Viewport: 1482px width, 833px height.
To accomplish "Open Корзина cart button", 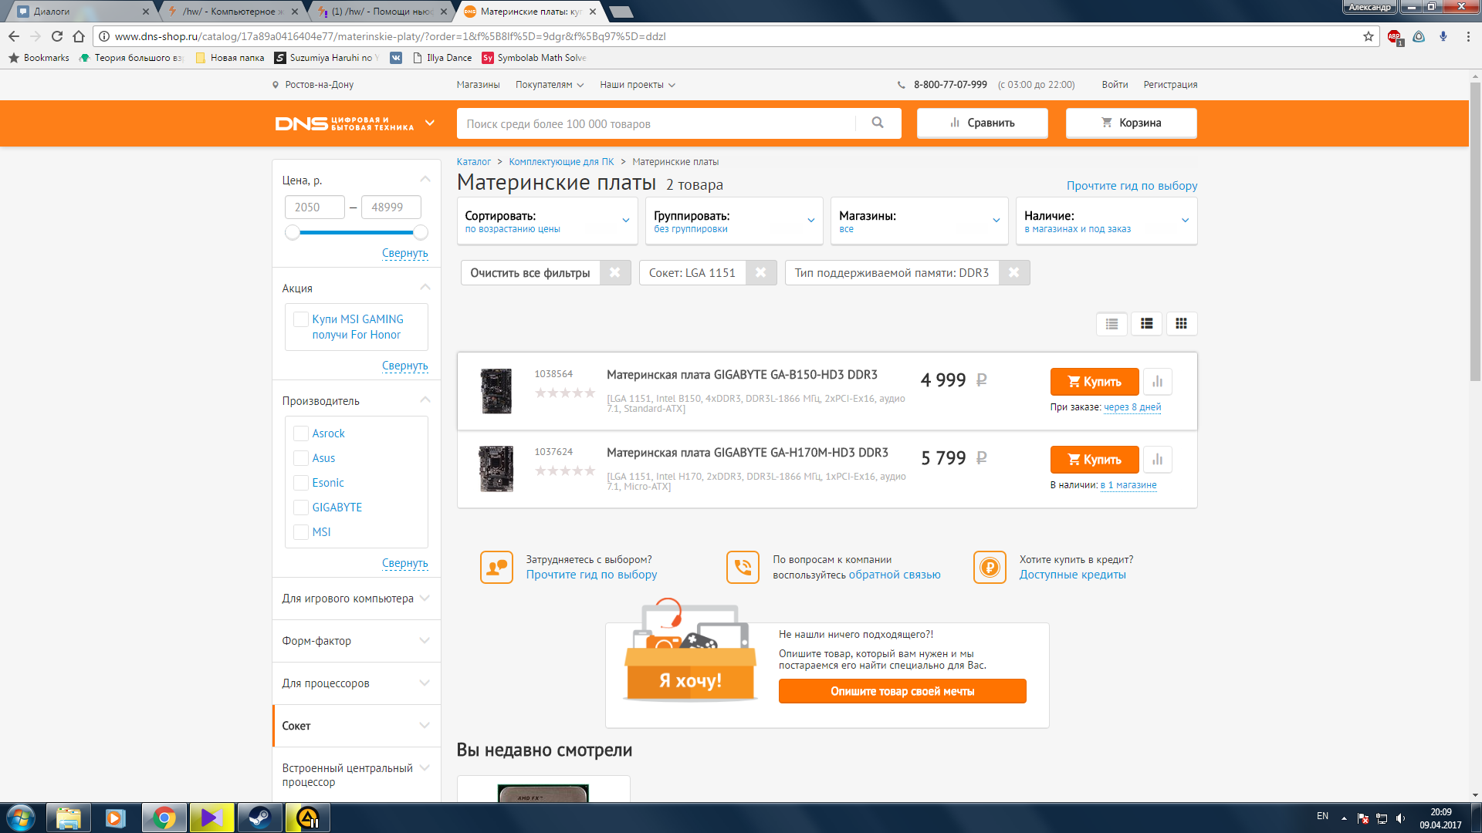I will [1131, 123].
